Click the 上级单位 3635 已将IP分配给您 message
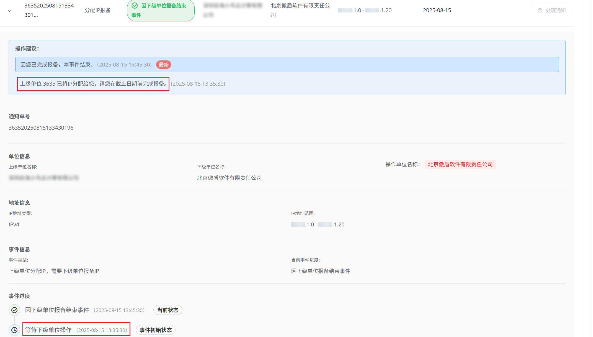The image size is (593, 337). coord(93,84)
